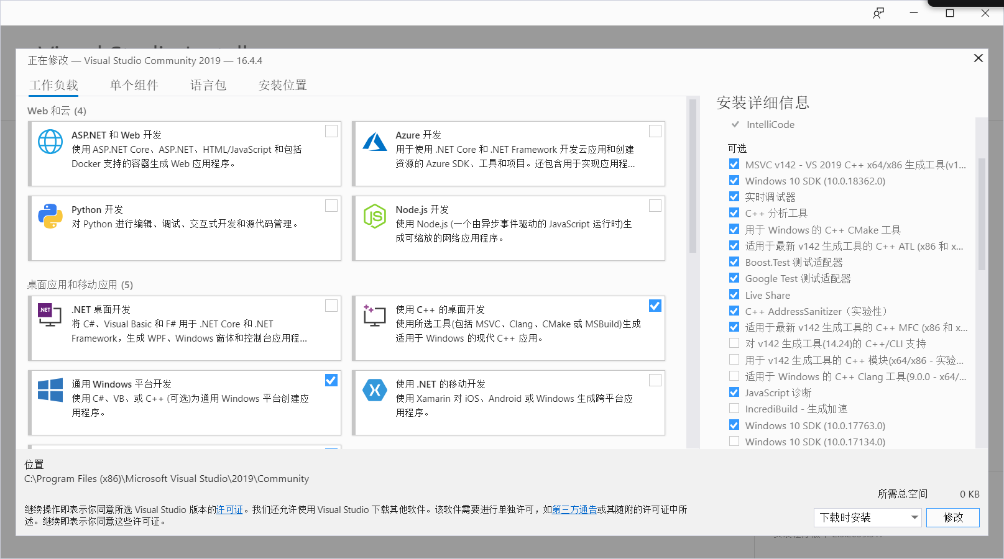The image size is (1004, 559).
Task: Click the Xamarin mobile development icon
Action: [x=375, y=390]
